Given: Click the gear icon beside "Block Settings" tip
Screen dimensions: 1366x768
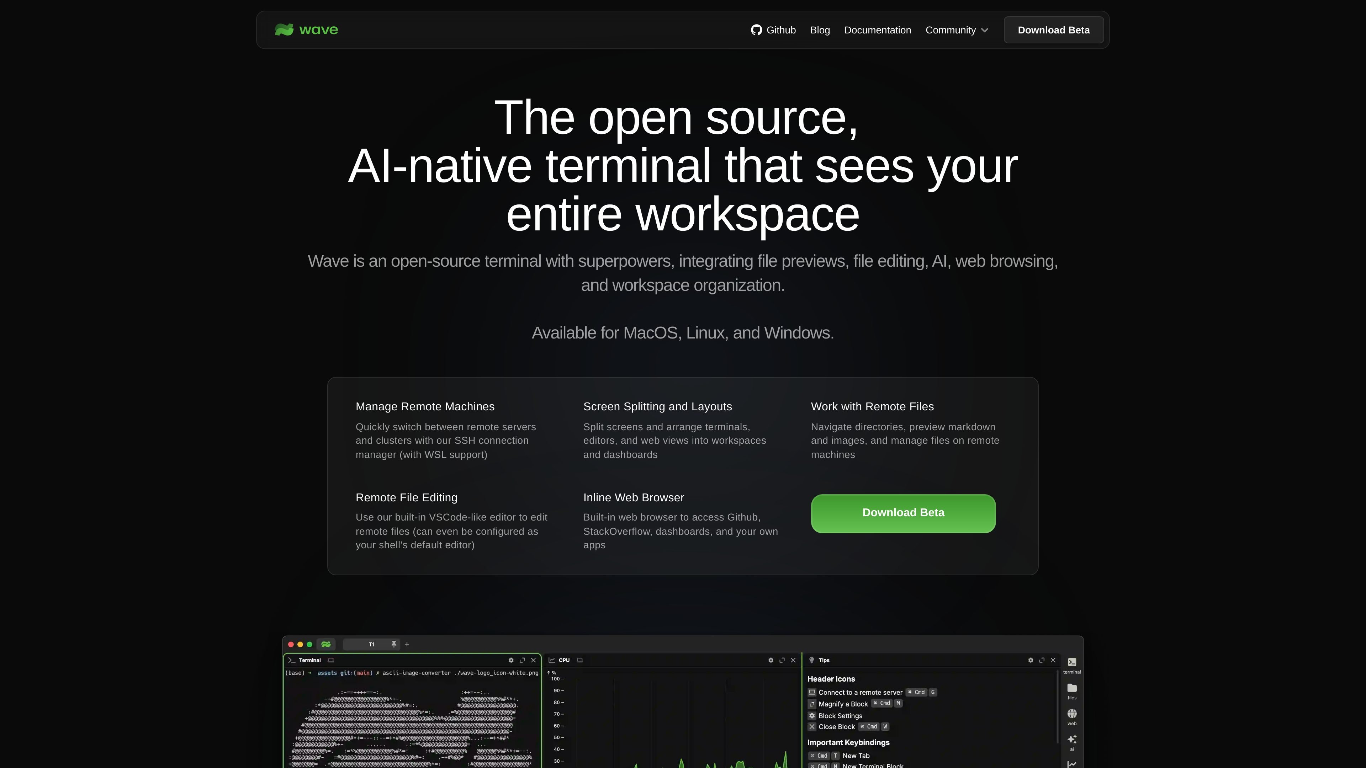Looking at the screenshot, I should click(x=812, y=715).
